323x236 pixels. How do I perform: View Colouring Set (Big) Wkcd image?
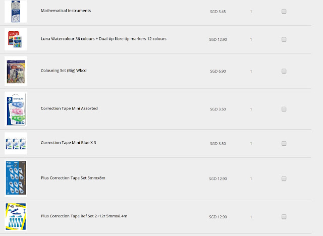[x=16, y=71]
